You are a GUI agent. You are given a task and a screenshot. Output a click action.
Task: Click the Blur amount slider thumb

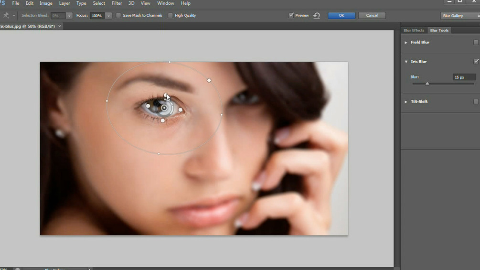coord(427,84)
